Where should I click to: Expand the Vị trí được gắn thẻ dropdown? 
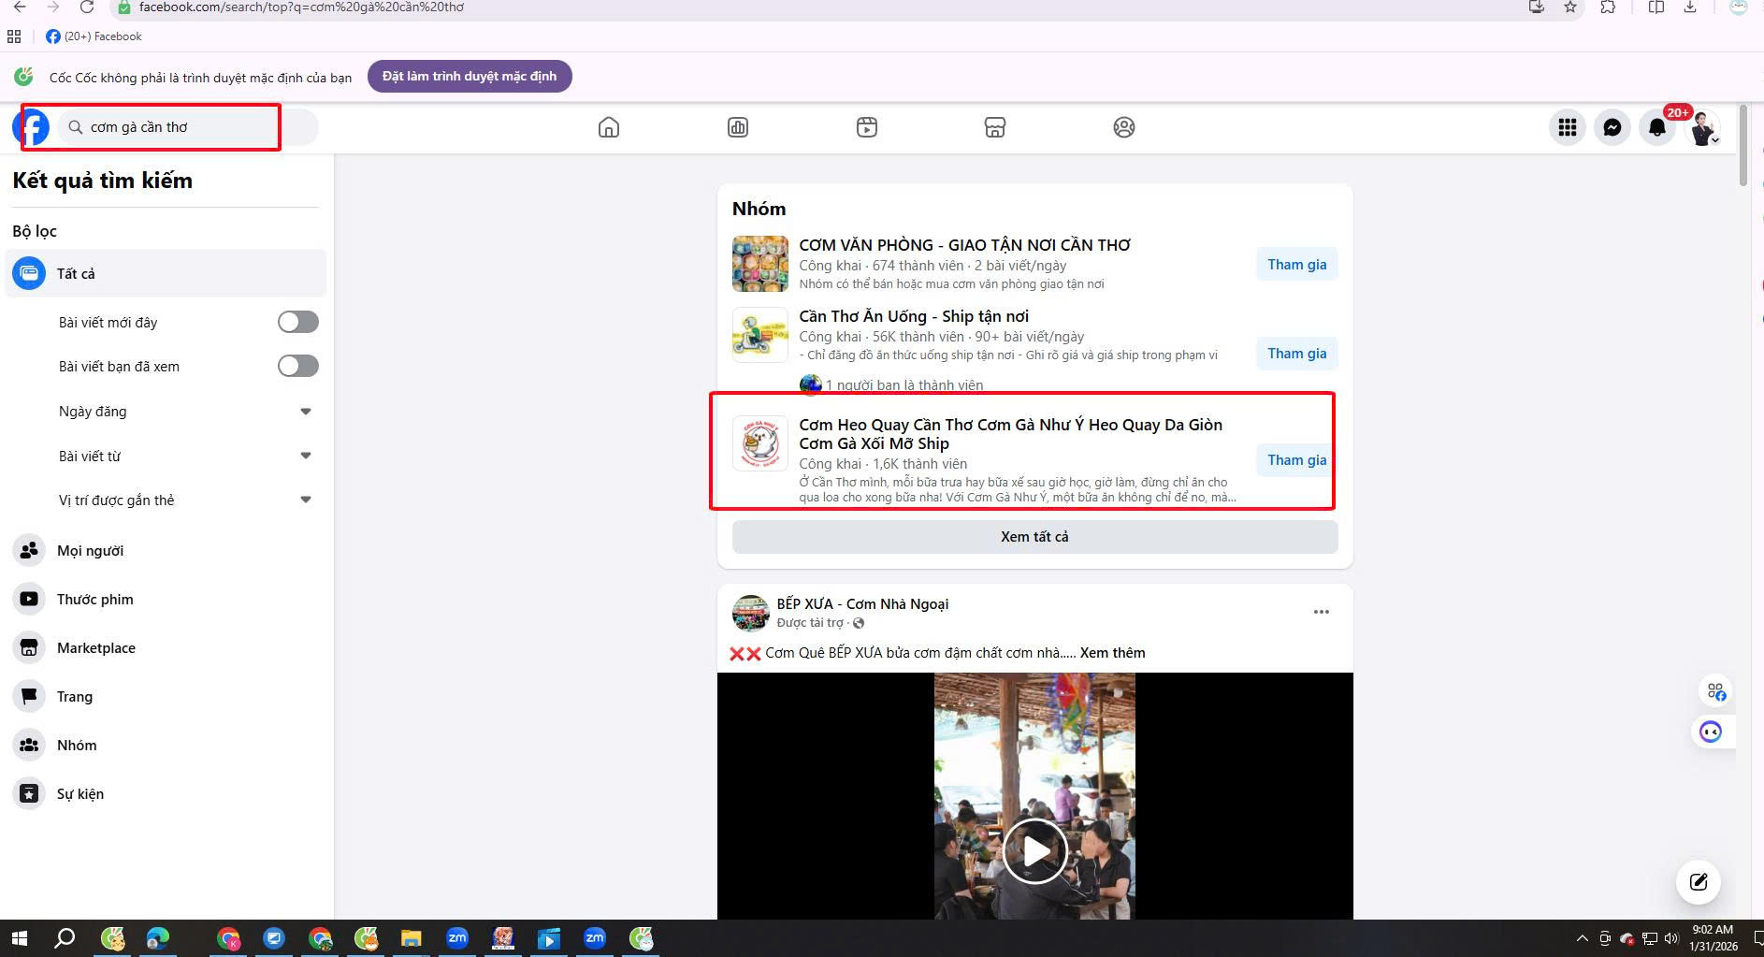click(x=306, y=500)
